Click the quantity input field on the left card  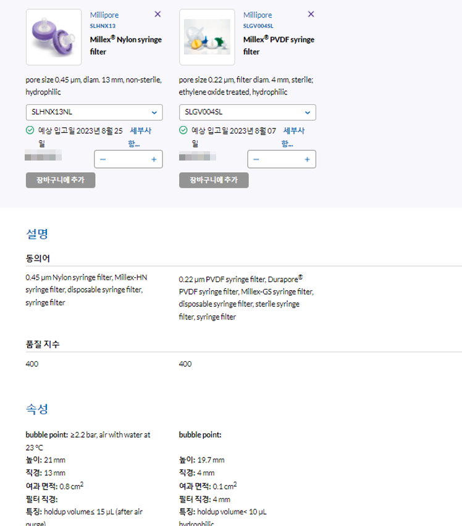[128, 159]
